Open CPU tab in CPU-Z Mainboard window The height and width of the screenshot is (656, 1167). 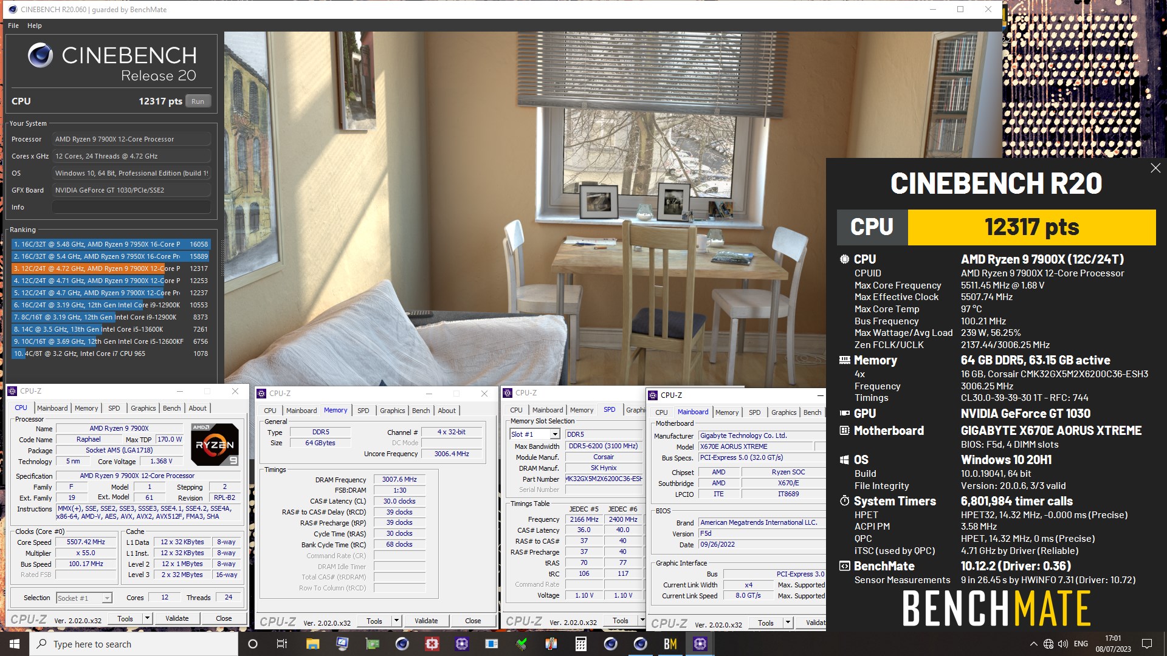(661, 412)
